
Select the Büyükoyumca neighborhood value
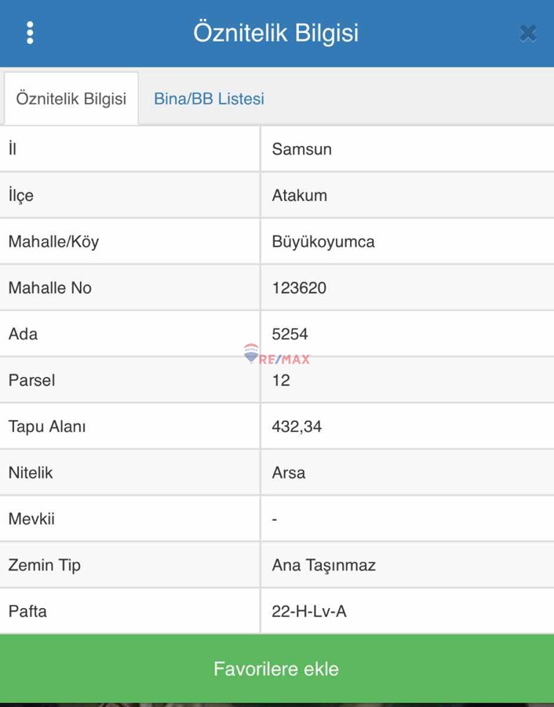(x=323, y=242)
